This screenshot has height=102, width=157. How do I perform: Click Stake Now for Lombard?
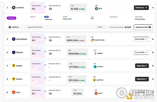141,8
